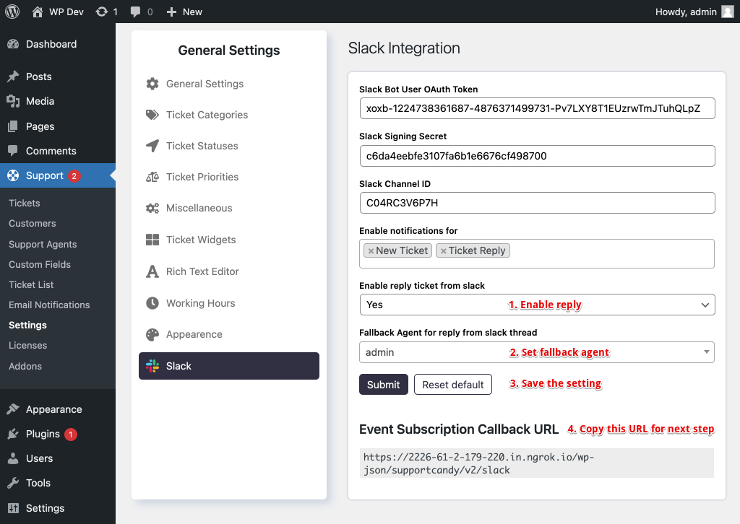Click the Enable notifications for multi-select box
Image resolution: width=740 pixels, height=524 pixels.
(537, 254)
